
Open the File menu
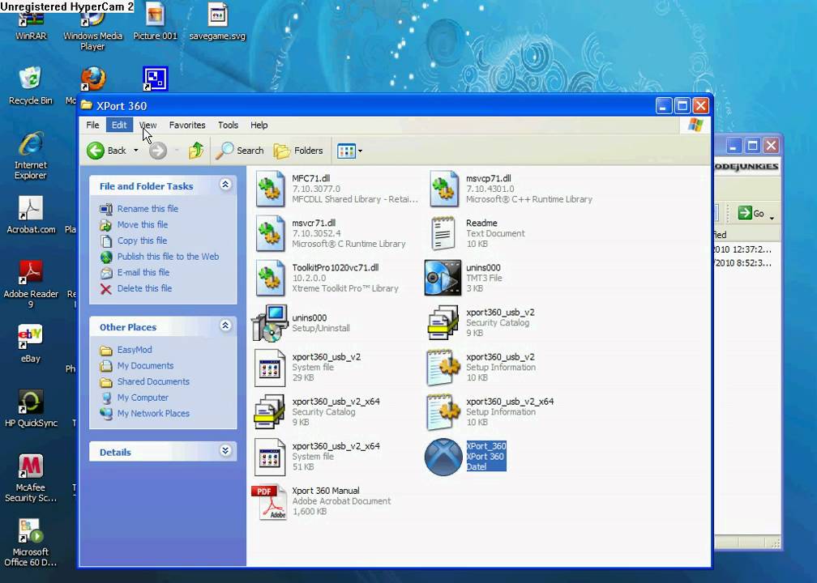(92, 125)
